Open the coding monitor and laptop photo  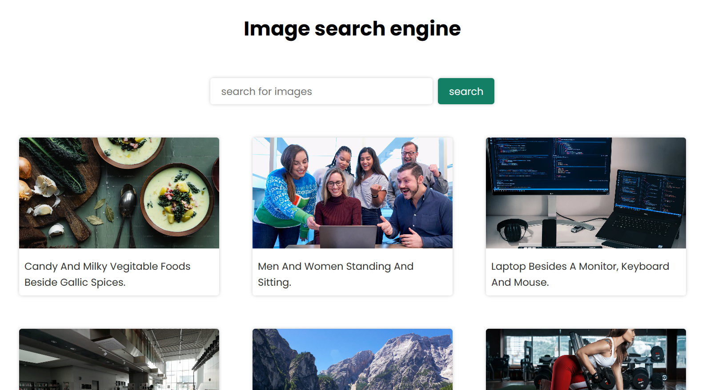(x=586, y=193)
